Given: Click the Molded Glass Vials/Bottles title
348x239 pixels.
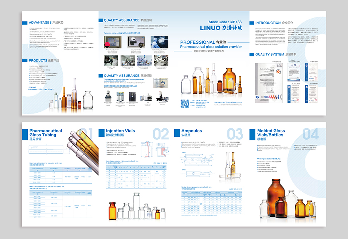Looking at the screenshot, I should 271,132.
